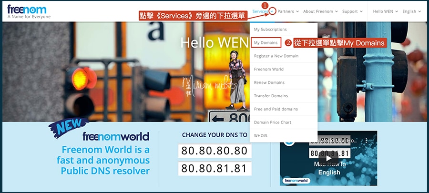This screenshot has width=429, height=193.
Task: Click the DNS address 80.80.81.81
Action: point(214,168)
